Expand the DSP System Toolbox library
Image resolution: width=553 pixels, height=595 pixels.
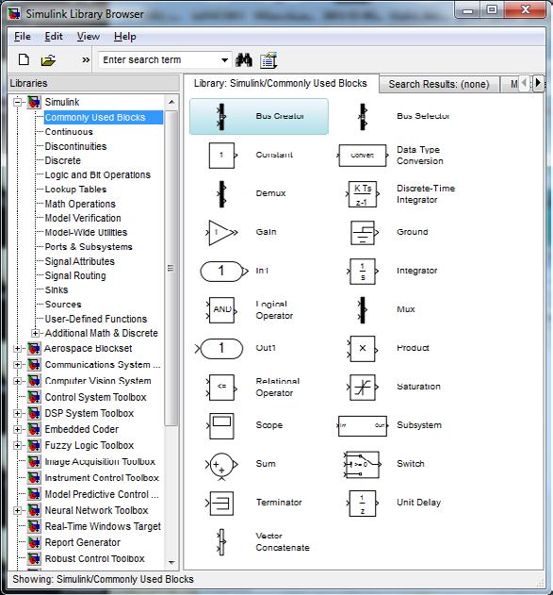pyautogui.click(x=17, y=413)
